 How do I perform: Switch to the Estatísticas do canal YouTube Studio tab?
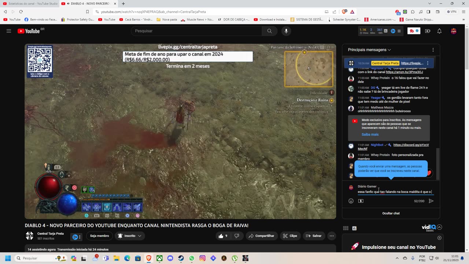30,3
